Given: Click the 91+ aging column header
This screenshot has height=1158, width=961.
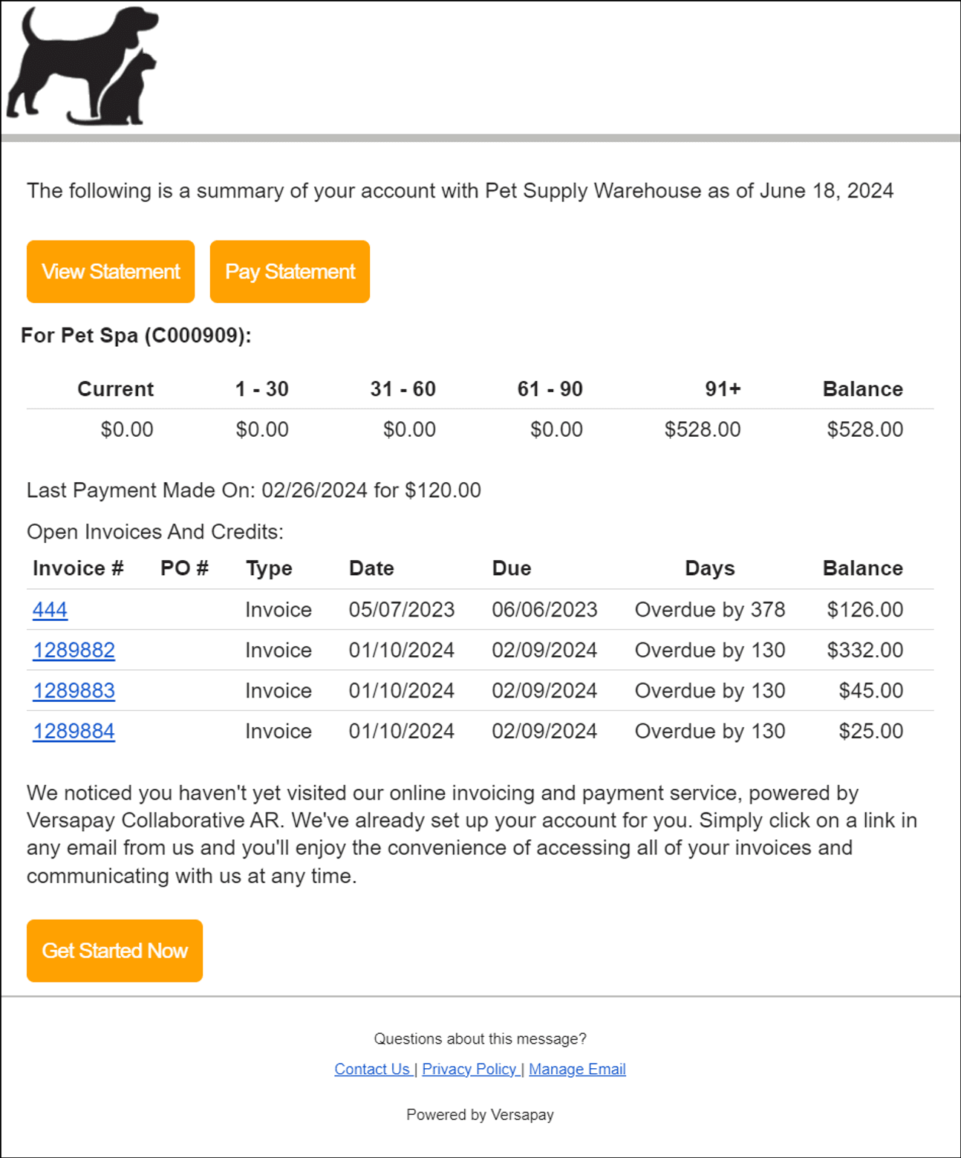Looking at the screenshot, I should (x=722, y=389).
